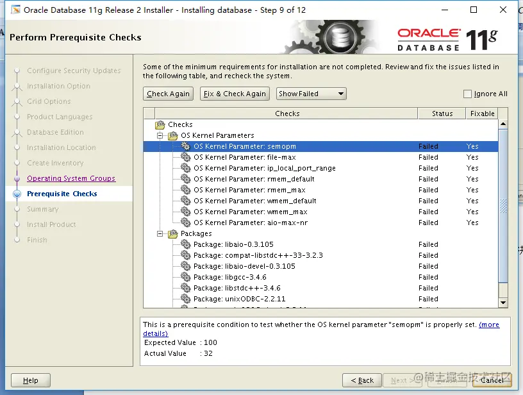Click Failed status of libgcc-3.4.6 row
This screenshot has height=395, width=523.
pyautogui.click(x=428, y=277)
